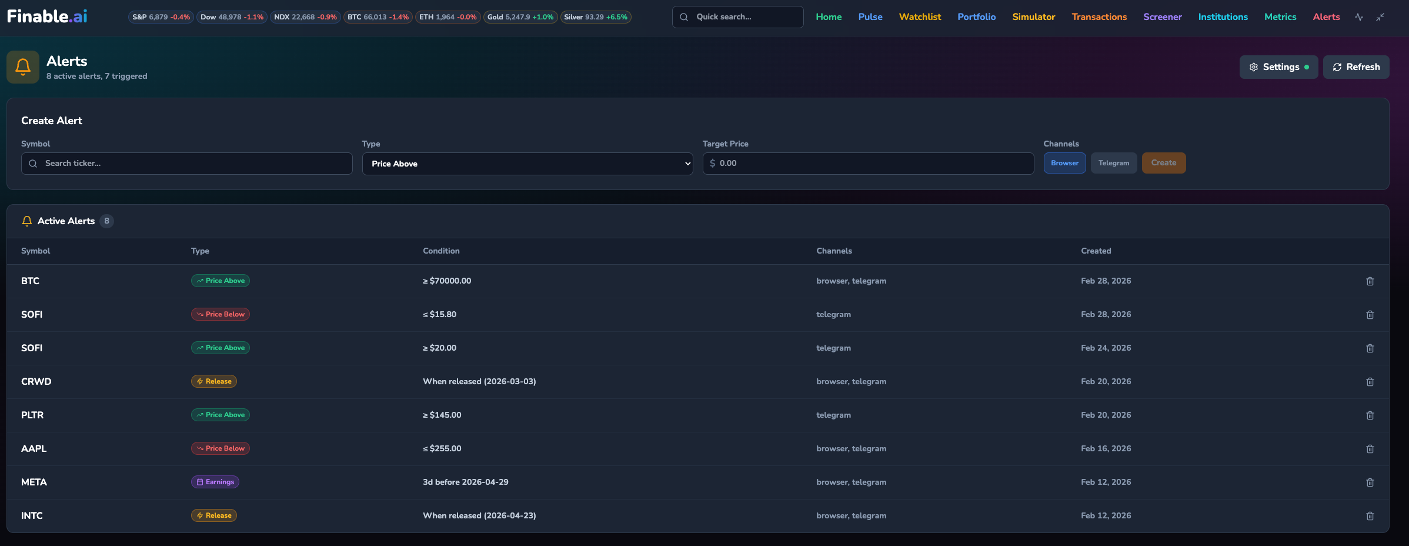The image size is (1409, 546).
Task: Click the Gold price ticker chip
Action: (x=520, y=17)
